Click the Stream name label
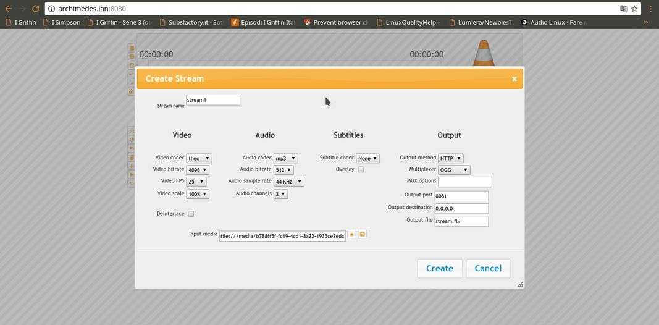Image resolution: width=659 pixels, height=325 pixels. coord(170,106)
